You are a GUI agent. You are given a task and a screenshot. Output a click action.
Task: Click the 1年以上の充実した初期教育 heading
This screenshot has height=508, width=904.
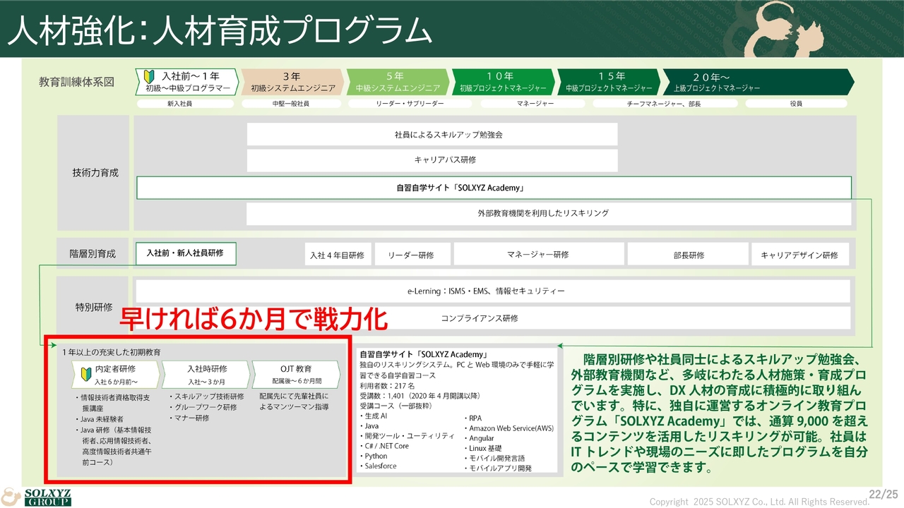tap(110, 352)
